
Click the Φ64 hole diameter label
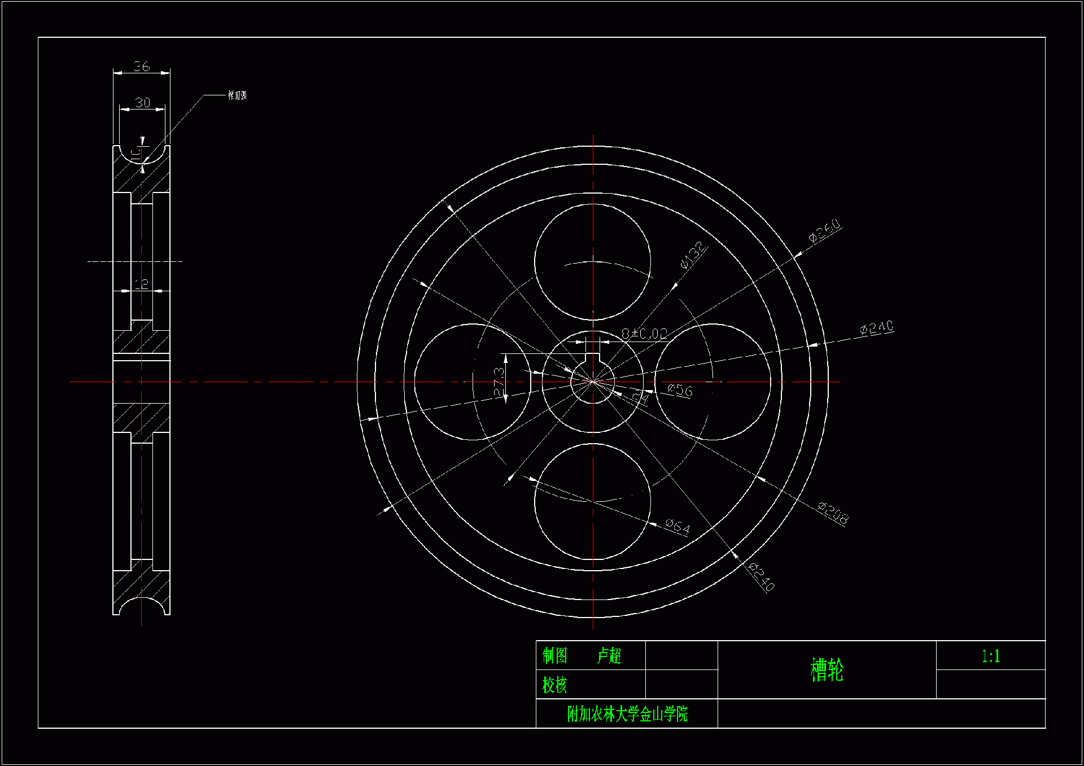677,527
